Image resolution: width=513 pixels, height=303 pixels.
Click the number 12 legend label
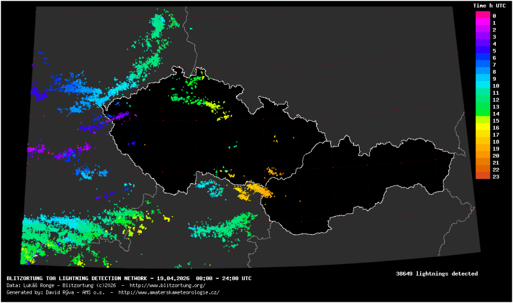pos(496,100)
